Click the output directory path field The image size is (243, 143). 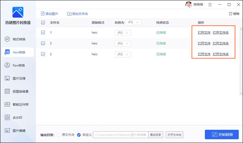[121, 135]
